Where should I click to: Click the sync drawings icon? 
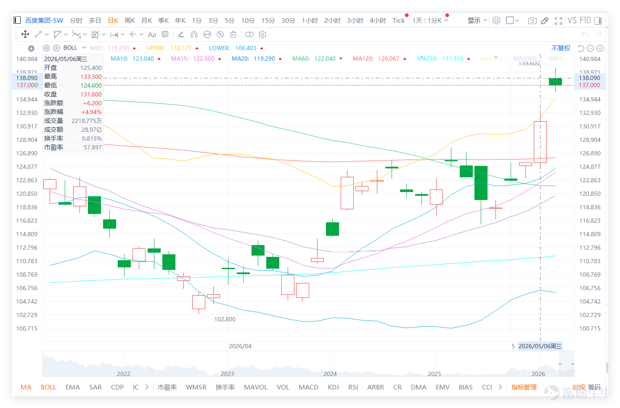click(207, 35)
